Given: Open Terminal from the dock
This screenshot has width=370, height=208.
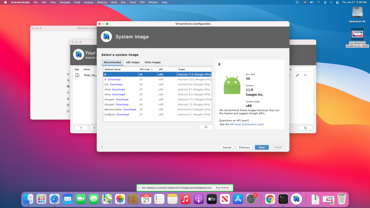Looking at the screenshot, I should point(283,199).
